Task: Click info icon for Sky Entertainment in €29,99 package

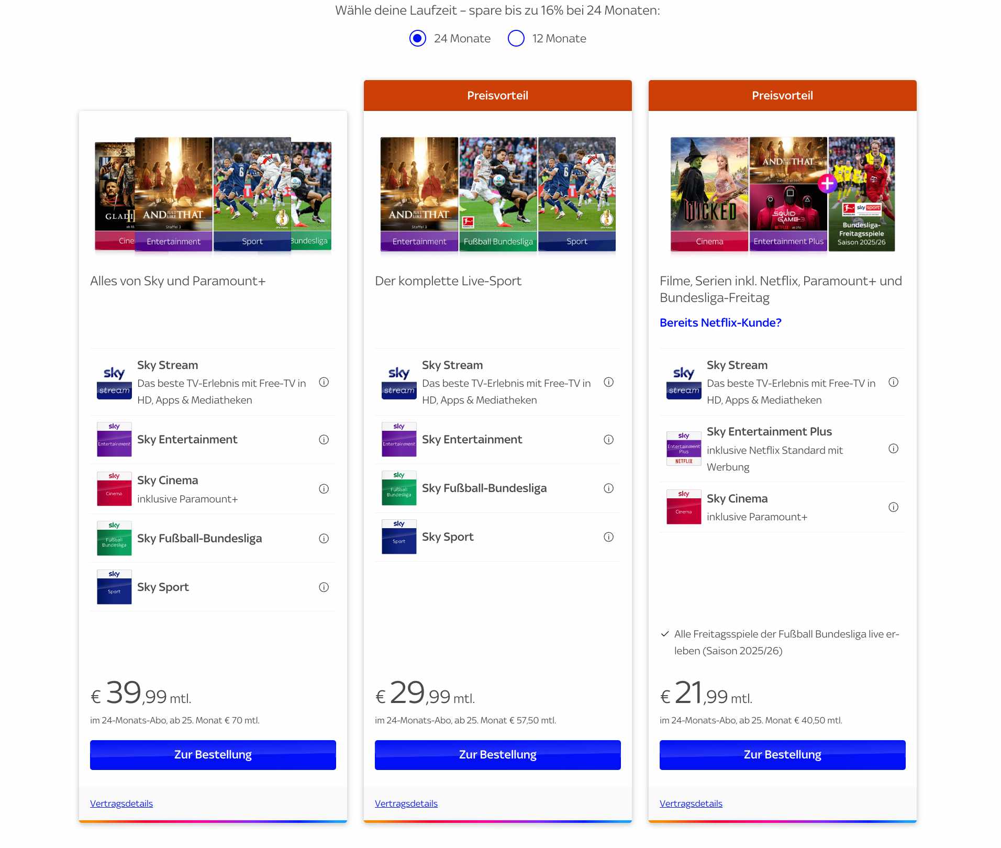Action: point(608,440)
